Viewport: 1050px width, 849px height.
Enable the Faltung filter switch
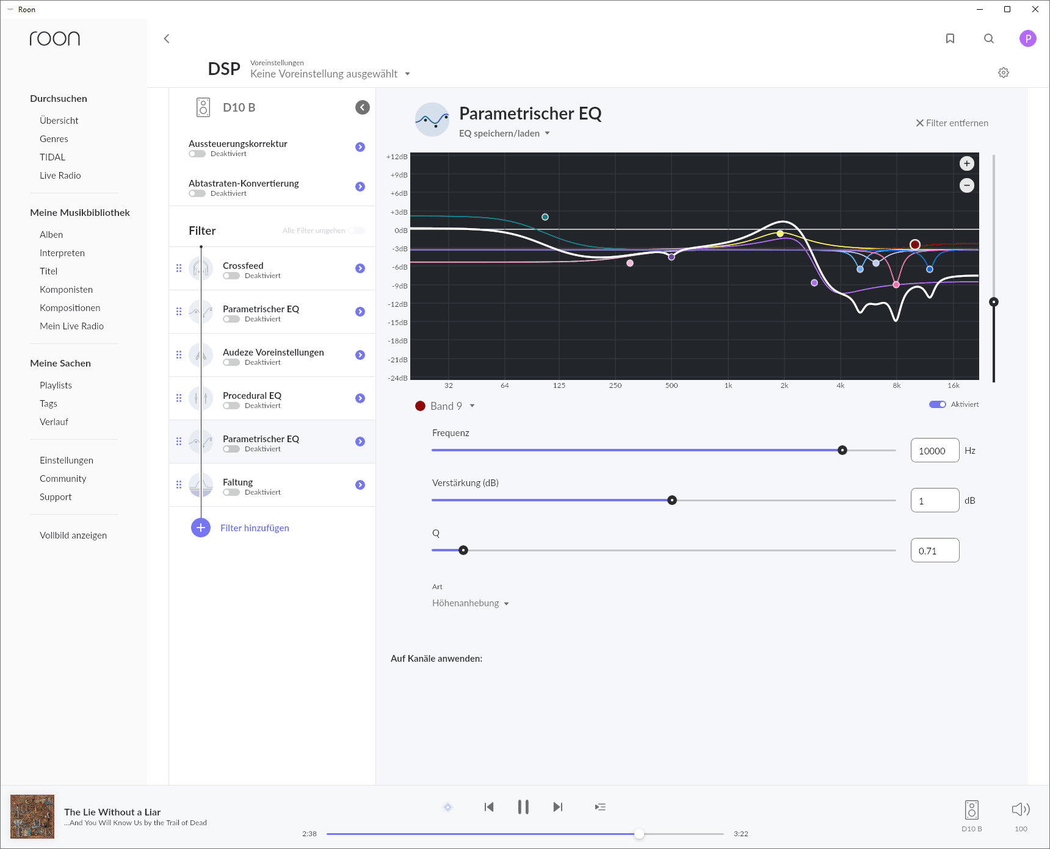click(231, 492)
